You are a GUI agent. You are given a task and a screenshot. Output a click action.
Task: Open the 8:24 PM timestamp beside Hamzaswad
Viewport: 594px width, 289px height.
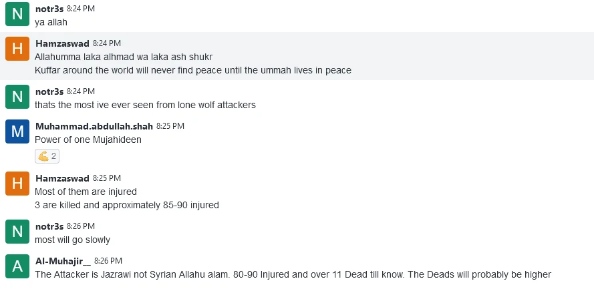click(x=107, y=43)
